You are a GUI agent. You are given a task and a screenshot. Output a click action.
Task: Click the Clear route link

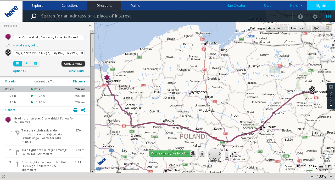tap(77, 71)
